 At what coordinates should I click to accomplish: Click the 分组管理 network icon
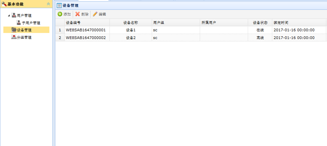point(14,37)
